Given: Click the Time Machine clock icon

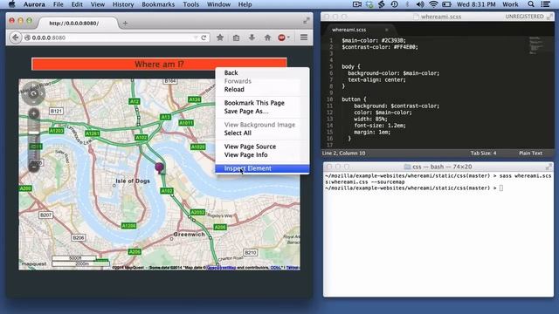Looking at the screenshot, I should tap(394, 4).
